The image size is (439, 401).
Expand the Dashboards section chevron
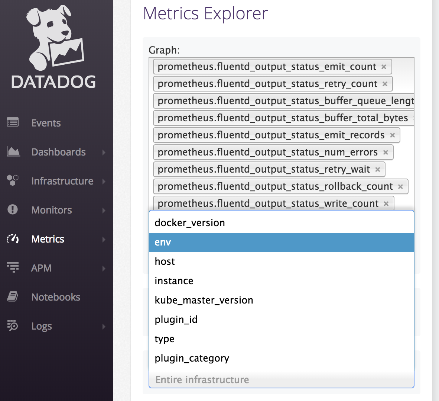[x=104, y=152]
